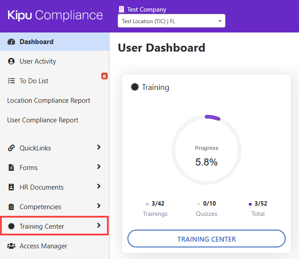The height and width of the screenshot is (259, 299).
Task: Expand the Competencies submenu arrow
Action: pyautogui.click(x=99, y=206)
